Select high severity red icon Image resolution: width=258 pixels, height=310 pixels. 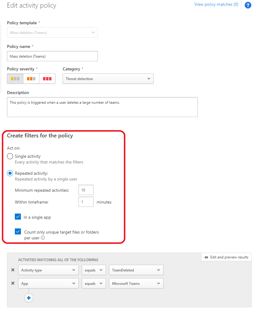(47, 79)
